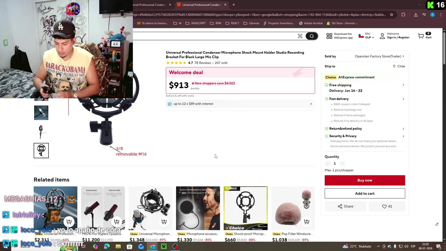The height and width of the screenshot is (251, 446).
Task: Select the shock mount thumbnail with border
Action: point(41,151)
